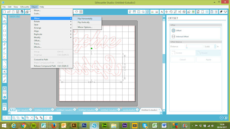Click the Open file folder icon
The width and height of the screenshot is (230, 129).
click(x=9, y=12)
